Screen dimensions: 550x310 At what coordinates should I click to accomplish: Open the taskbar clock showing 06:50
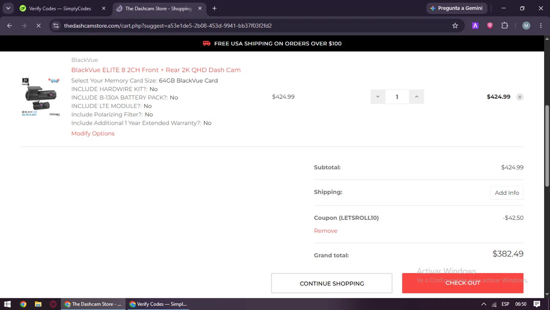(521, 304)
